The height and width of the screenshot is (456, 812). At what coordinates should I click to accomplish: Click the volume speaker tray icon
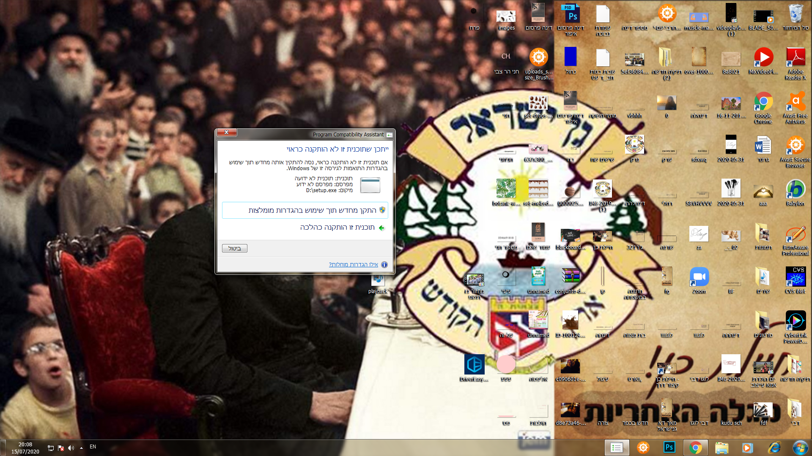[71, 448]
